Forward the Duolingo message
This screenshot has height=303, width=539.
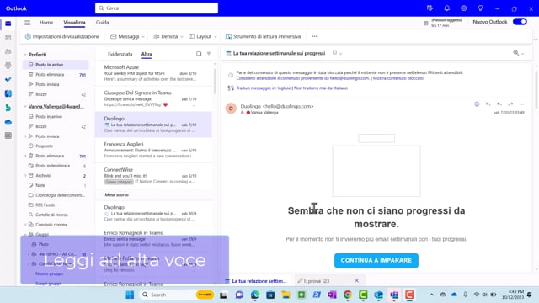coord(510,104)
